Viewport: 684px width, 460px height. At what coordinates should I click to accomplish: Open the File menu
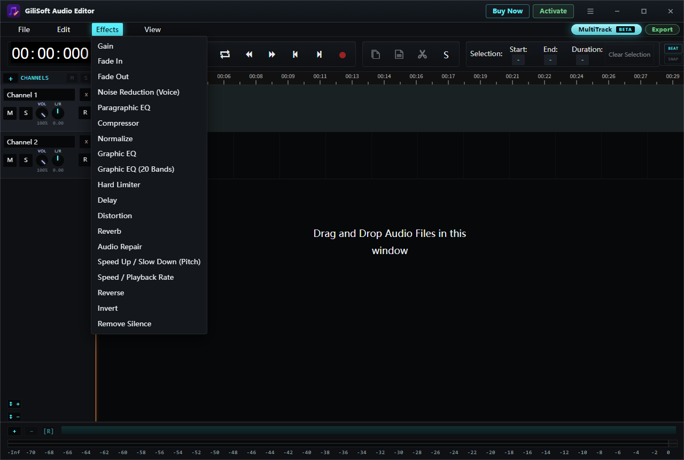(x=24, y=29)
